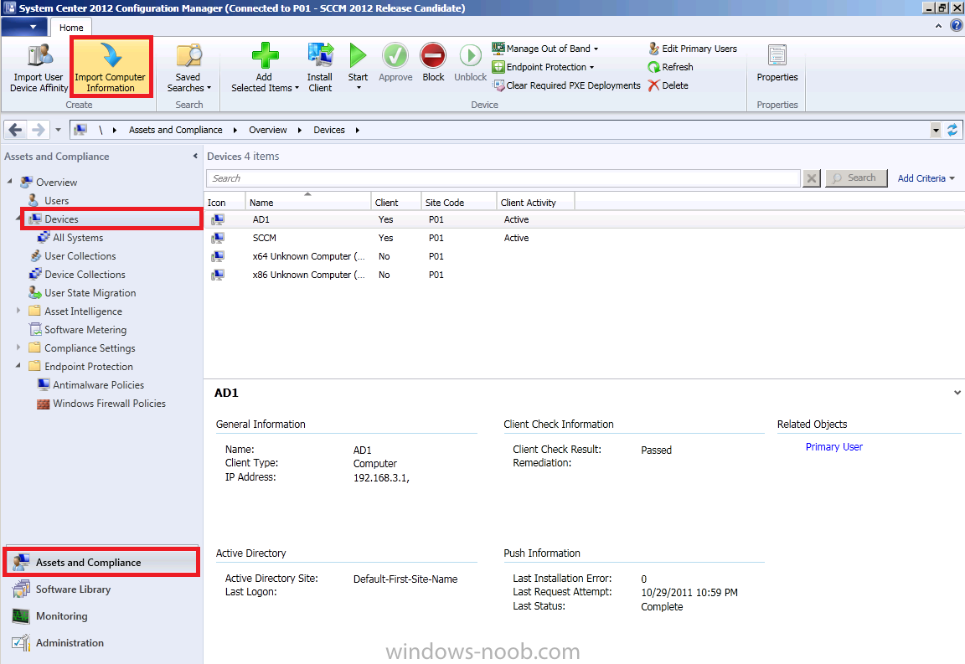
Task: Click the Block device icon
Action: click(433, 55)
